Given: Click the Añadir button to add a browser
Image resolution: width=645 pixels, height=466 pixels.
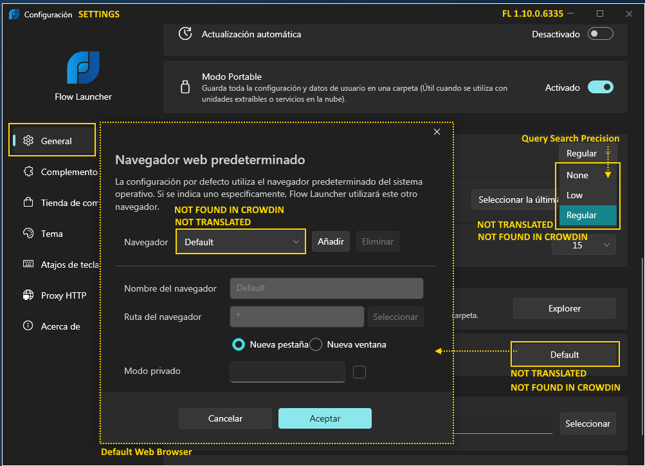Looking at the screenshot, I should (x=331, y=241).
